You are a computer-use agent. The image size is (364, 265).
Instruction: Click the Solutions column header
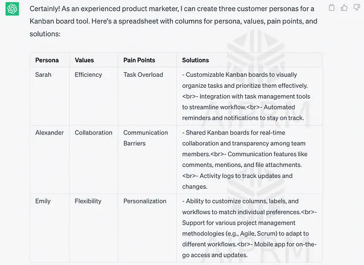coord(196,60)
